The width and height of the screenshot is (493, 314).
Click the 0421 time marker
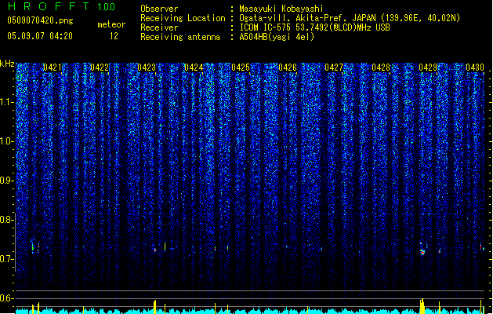[53, 68]
